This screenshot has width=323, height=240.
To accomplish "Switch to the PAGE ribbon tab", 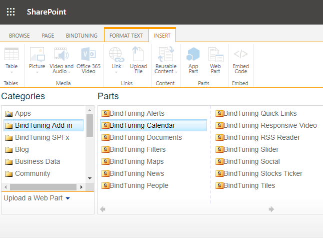I will [48, 36].
